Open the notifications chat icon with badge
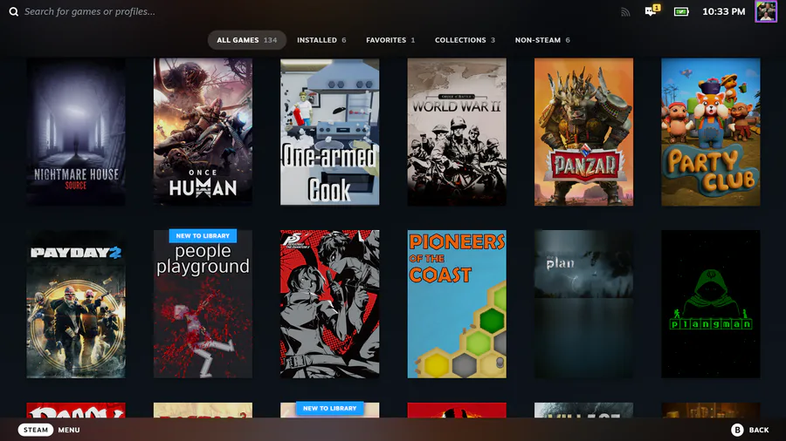 [652, 10]
